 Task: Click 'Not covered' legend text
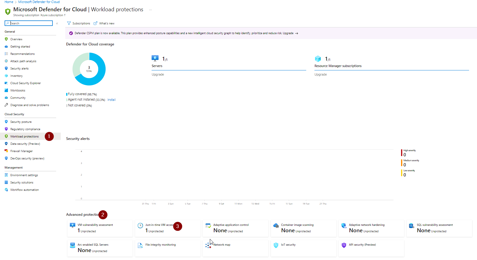tap(77, 105)
